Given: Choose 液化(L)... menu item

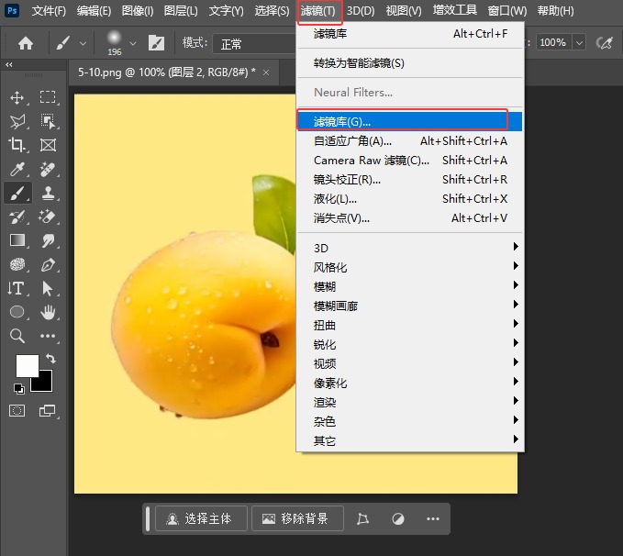Looking at the screenshot, I should click(410, 199).
